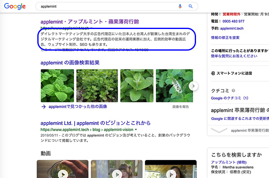Click arrow icon before applemintで見つかった他の画像
This screenshot has height=178, width=269.
point(43,107)
